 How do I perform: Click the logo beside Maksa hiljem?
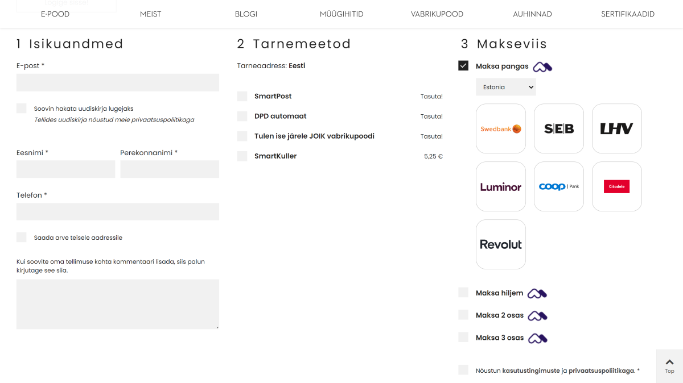(537, 294)
